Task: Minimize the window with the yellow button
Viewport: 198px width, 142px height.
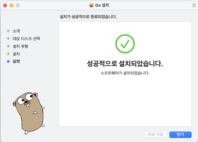Action: coord(11,5)
